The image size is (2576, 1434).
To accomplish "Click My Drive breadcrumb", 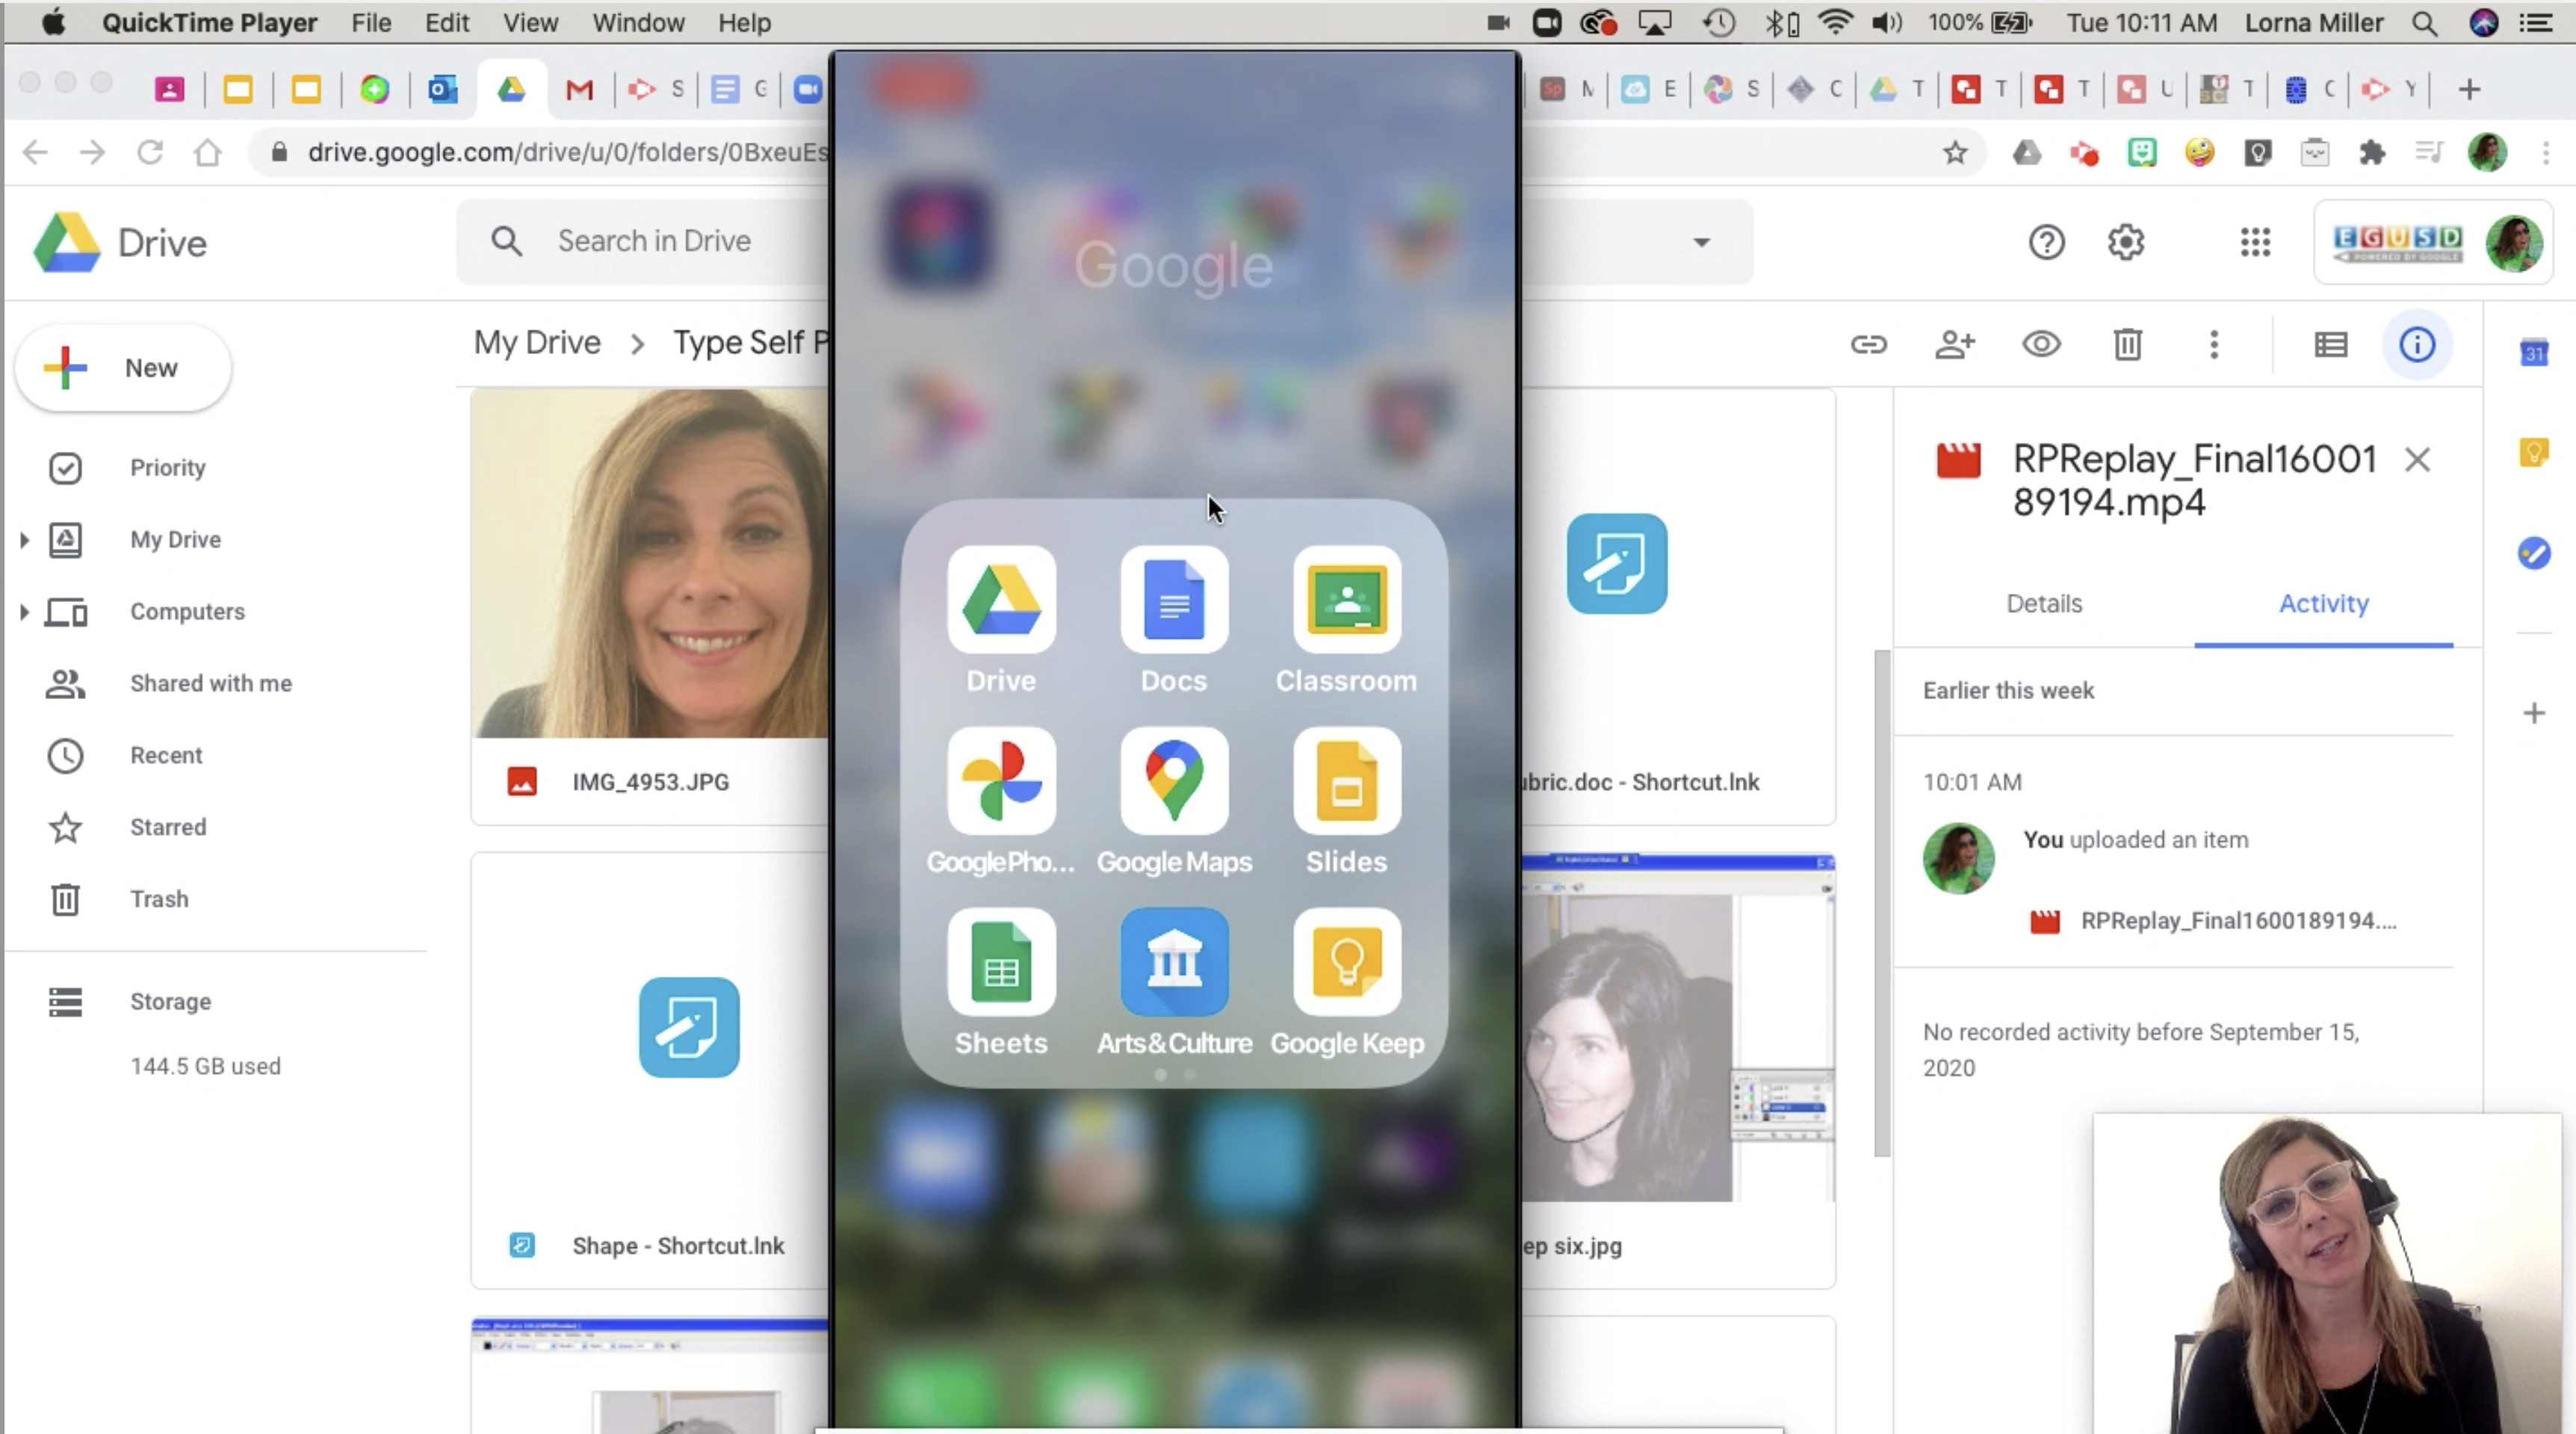I will coord(537,343).
